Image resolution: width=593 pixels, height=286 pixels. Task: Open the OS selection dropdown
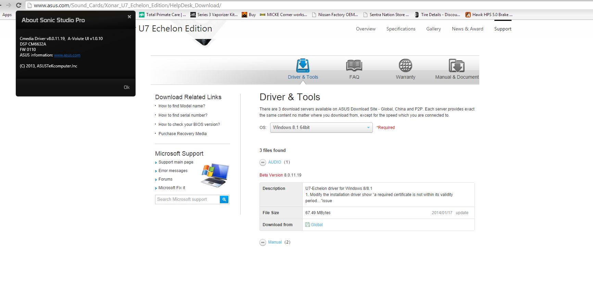[321, 128]
